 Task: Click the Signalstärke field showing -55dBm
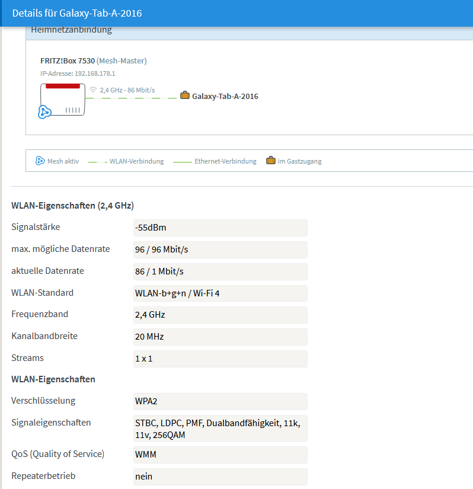coord(220,228)
